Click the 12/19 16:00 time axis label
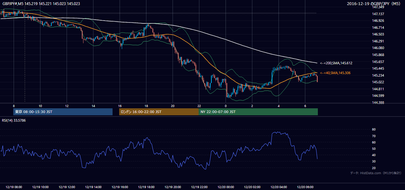 pos(120,187)
